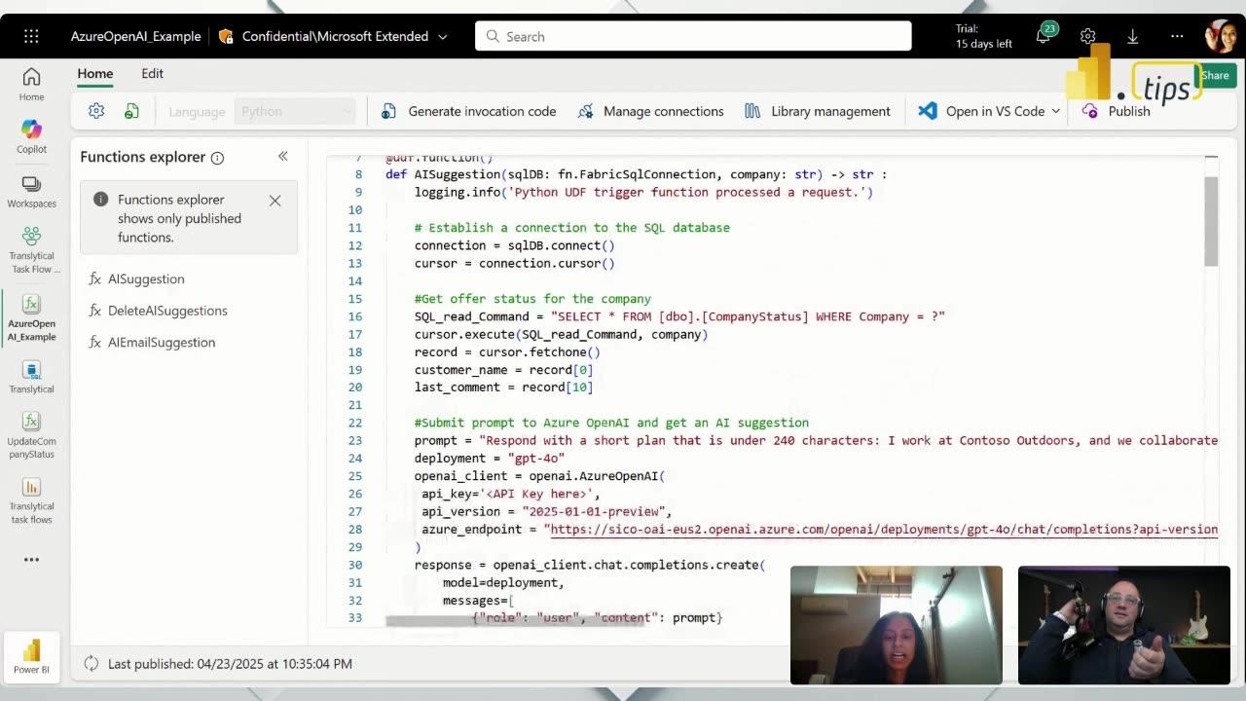
Task: Open the app launcher waffle menu
Action: pos(31,36)
